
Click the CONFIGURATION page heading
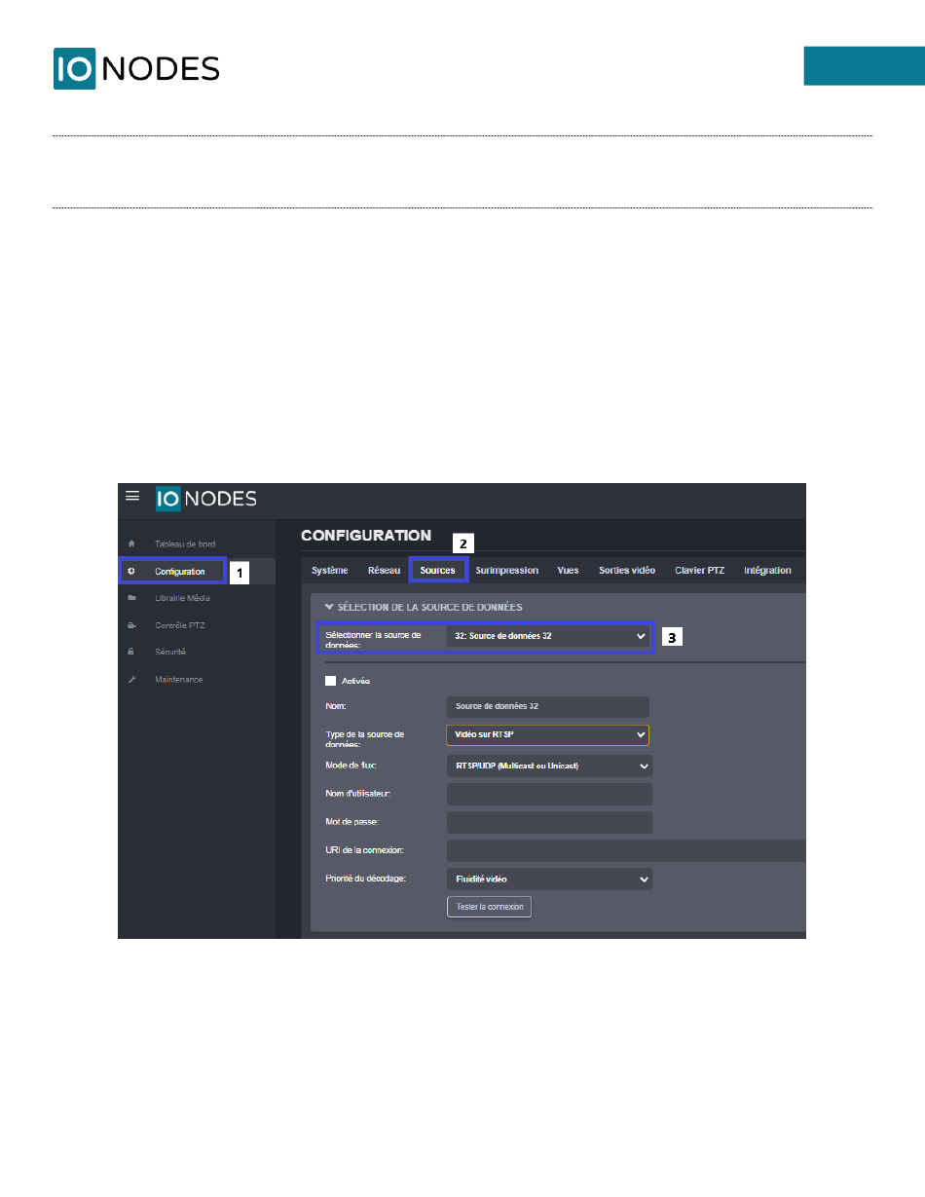click(x=366, y=536)
